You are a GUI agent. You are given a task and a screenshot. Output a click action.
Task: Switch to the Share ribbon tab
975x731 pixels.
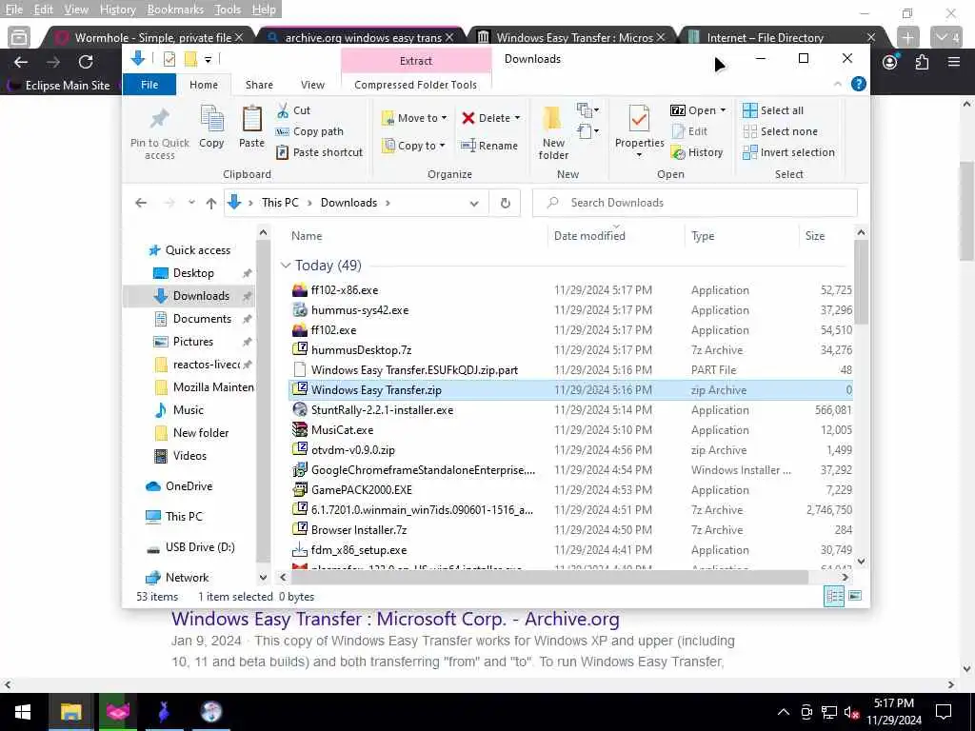259,85
